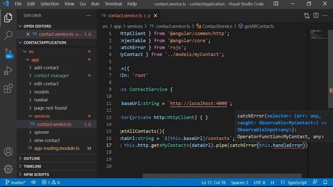
Task: Open notifications bell in status bar
Action: 325,182
